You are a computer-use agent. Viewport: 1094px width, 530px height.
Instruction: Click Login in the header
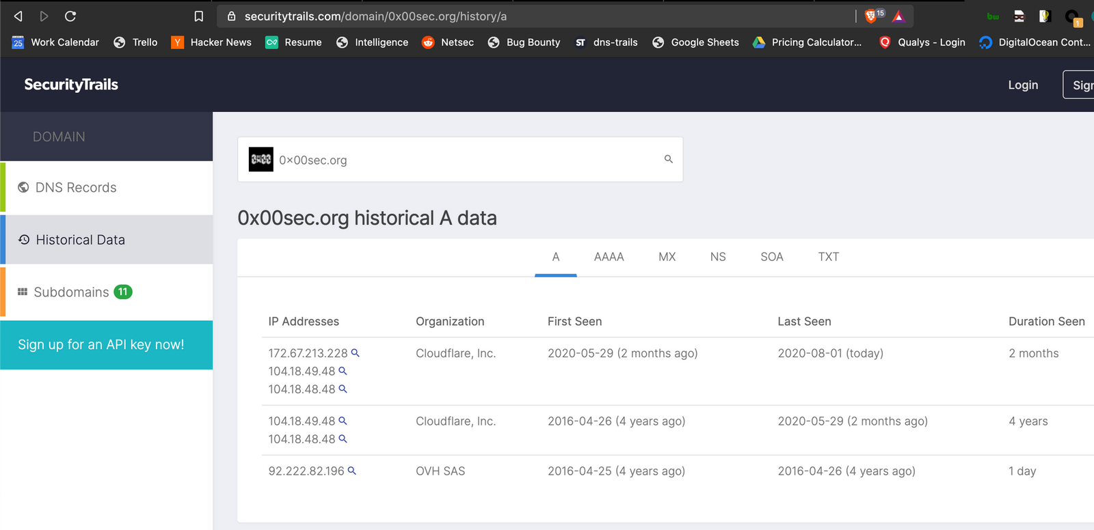(1023, 85)
